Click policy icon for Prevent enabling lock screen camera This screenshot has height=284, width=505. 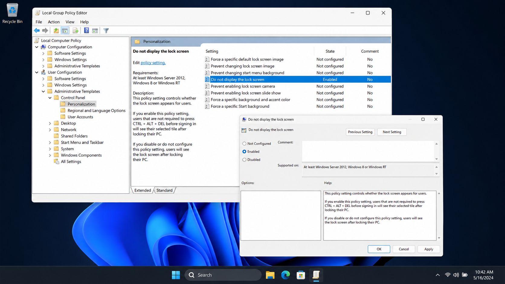(207, 86)
